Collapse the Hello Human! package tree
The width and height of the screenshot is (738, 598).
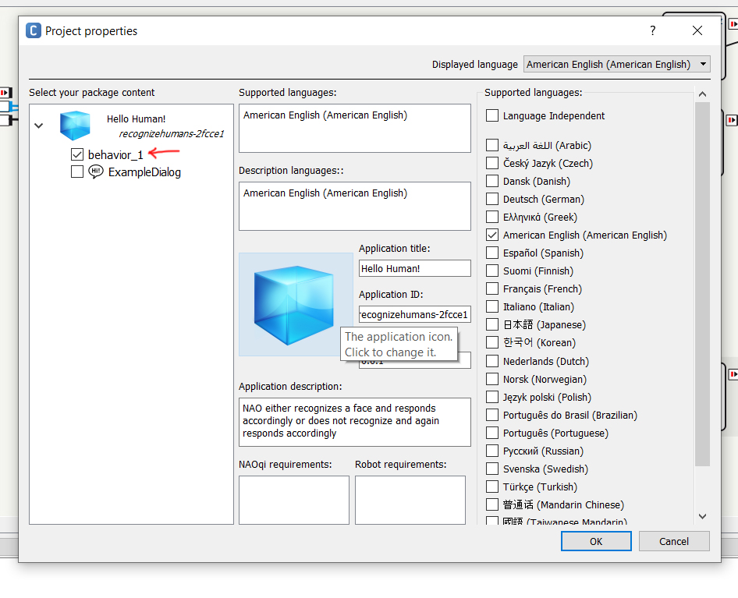pos(38,126)
